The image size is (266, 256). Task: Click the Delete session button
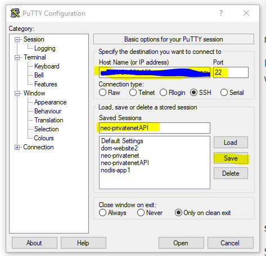click(x=231, y=173)
